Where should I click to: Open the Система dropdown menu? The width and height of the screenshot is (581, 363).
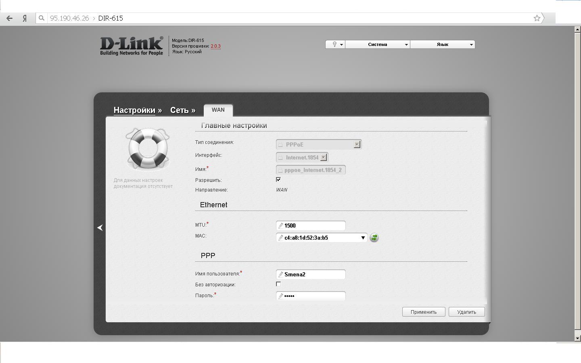tap(378, 44)
